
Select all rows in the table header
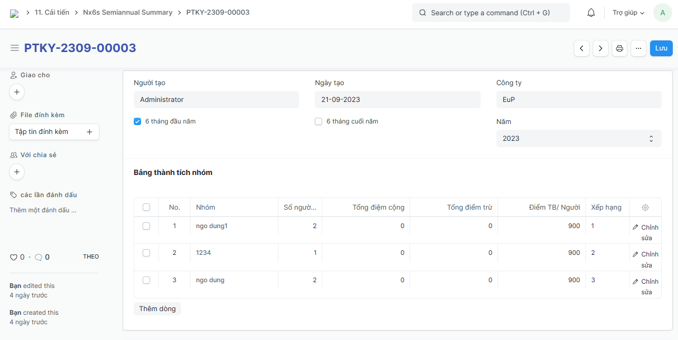coord(146,208)
